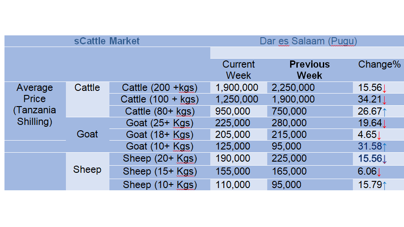Click the Previous Week column header
The height and width of the screenshot is (227, 404).
coord(309,70)
